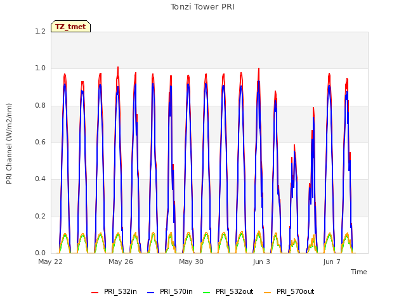Image resolution: width=406 pixels, height=304 pixels.
Task: Click the chart title Tonzi Tower PRI
Action: (x=202, y=7)
